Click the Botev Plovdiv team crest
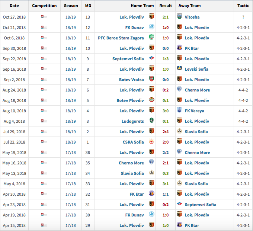Screen dimensions: 253x231 coord(151,100)
